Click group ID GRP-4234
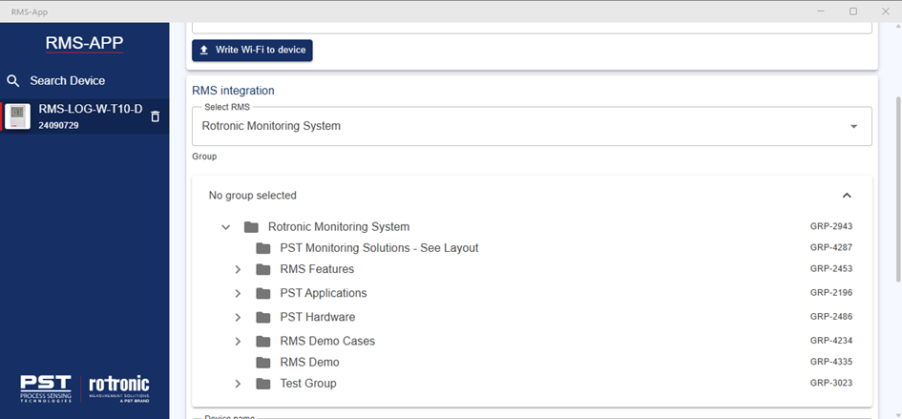Screen dimensions: 902x419 click(831, 341)
